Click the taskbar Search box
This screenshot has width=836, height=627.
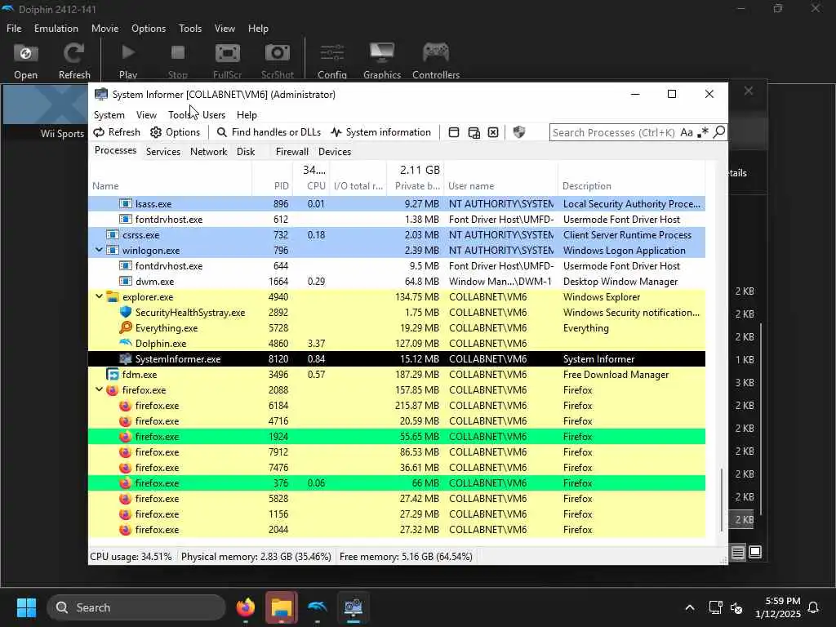click(x=136, y=607)
